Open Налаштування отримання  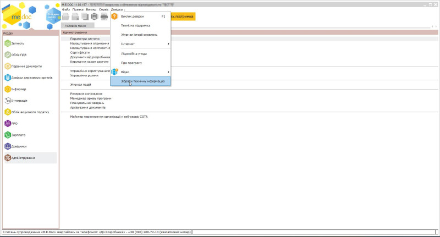(90, 43)
